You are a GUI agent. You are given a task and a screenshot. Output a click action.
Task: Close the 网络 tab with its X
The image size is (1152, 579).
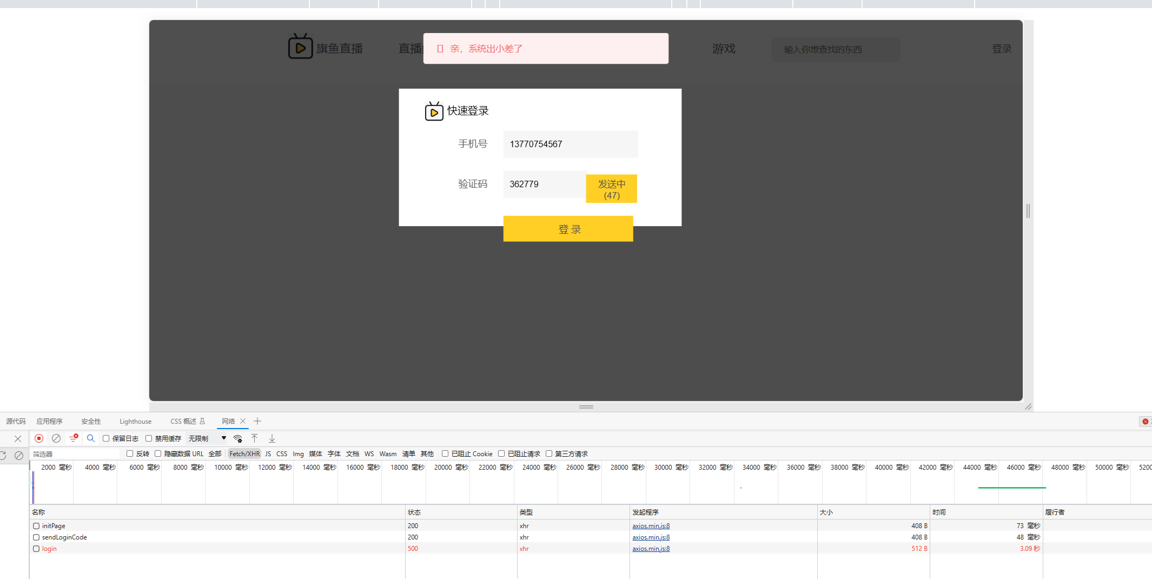pyautogui.click(x=243, y=421)
